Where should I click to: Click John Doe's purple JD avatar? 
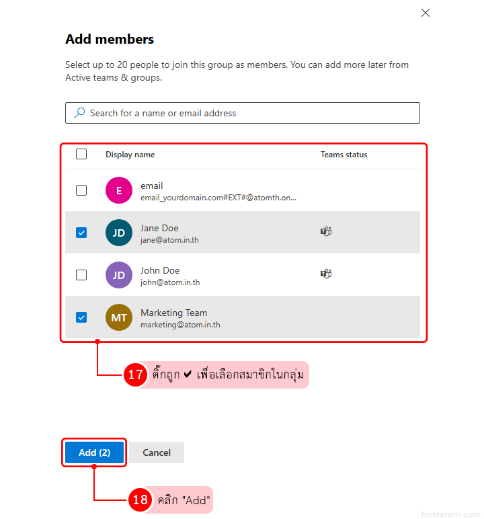point(119,275)
